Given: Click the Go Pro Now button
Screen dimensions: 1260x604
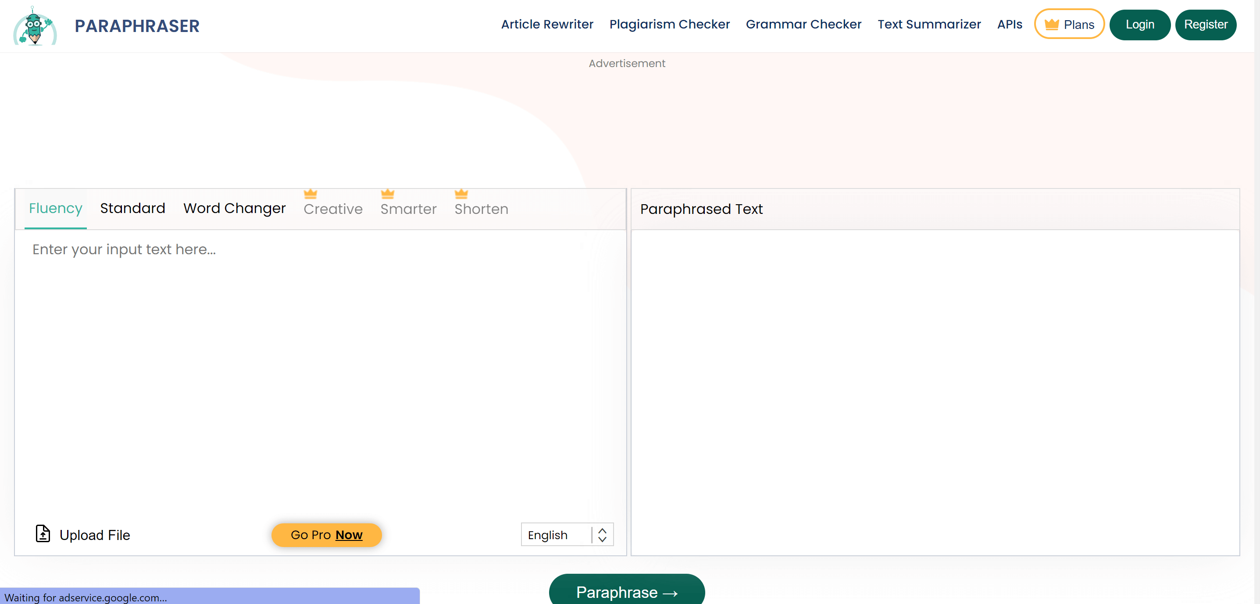Looking at the screenshot, I should [326, 535].
